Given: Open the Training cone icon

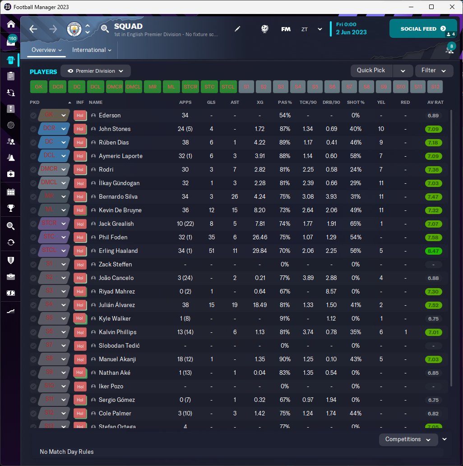Looking at the screenshot, I should tap(11, 158).
